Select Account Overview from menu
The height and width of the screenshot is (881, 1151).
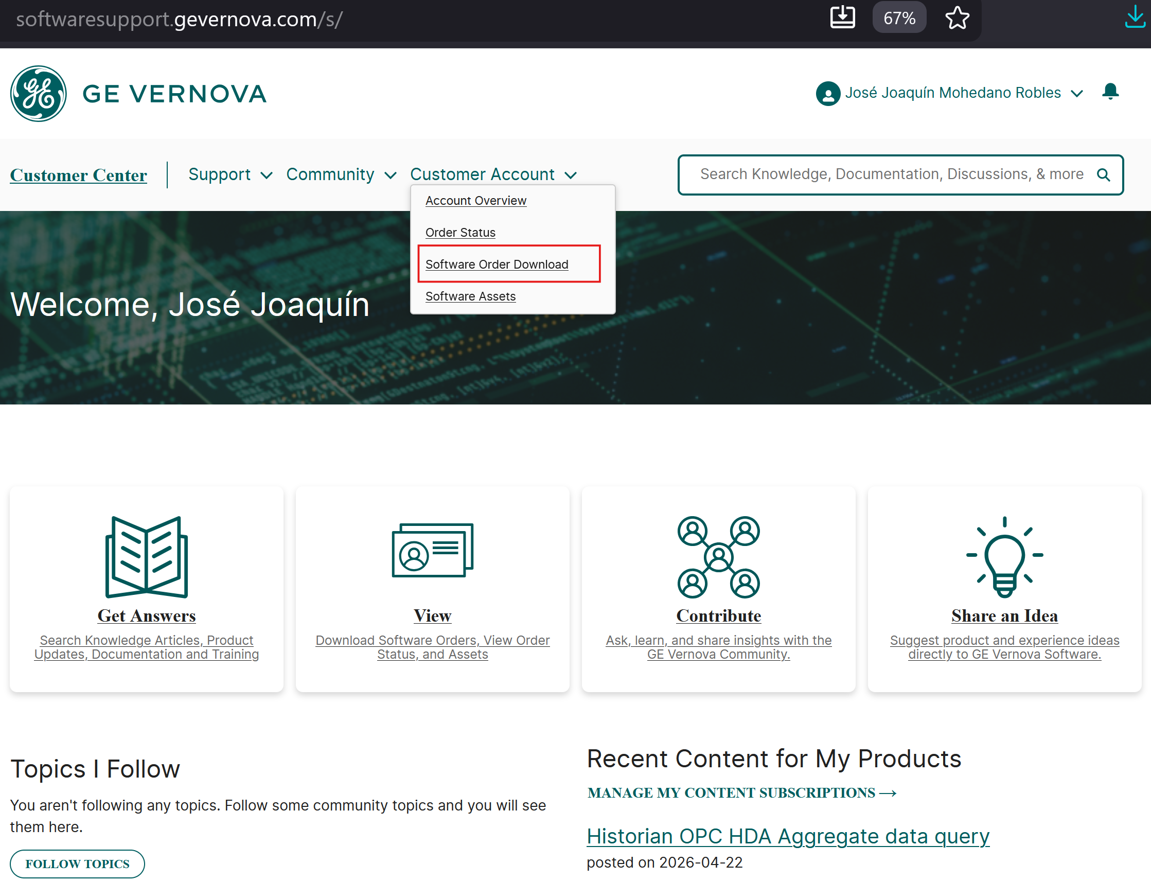475,201
